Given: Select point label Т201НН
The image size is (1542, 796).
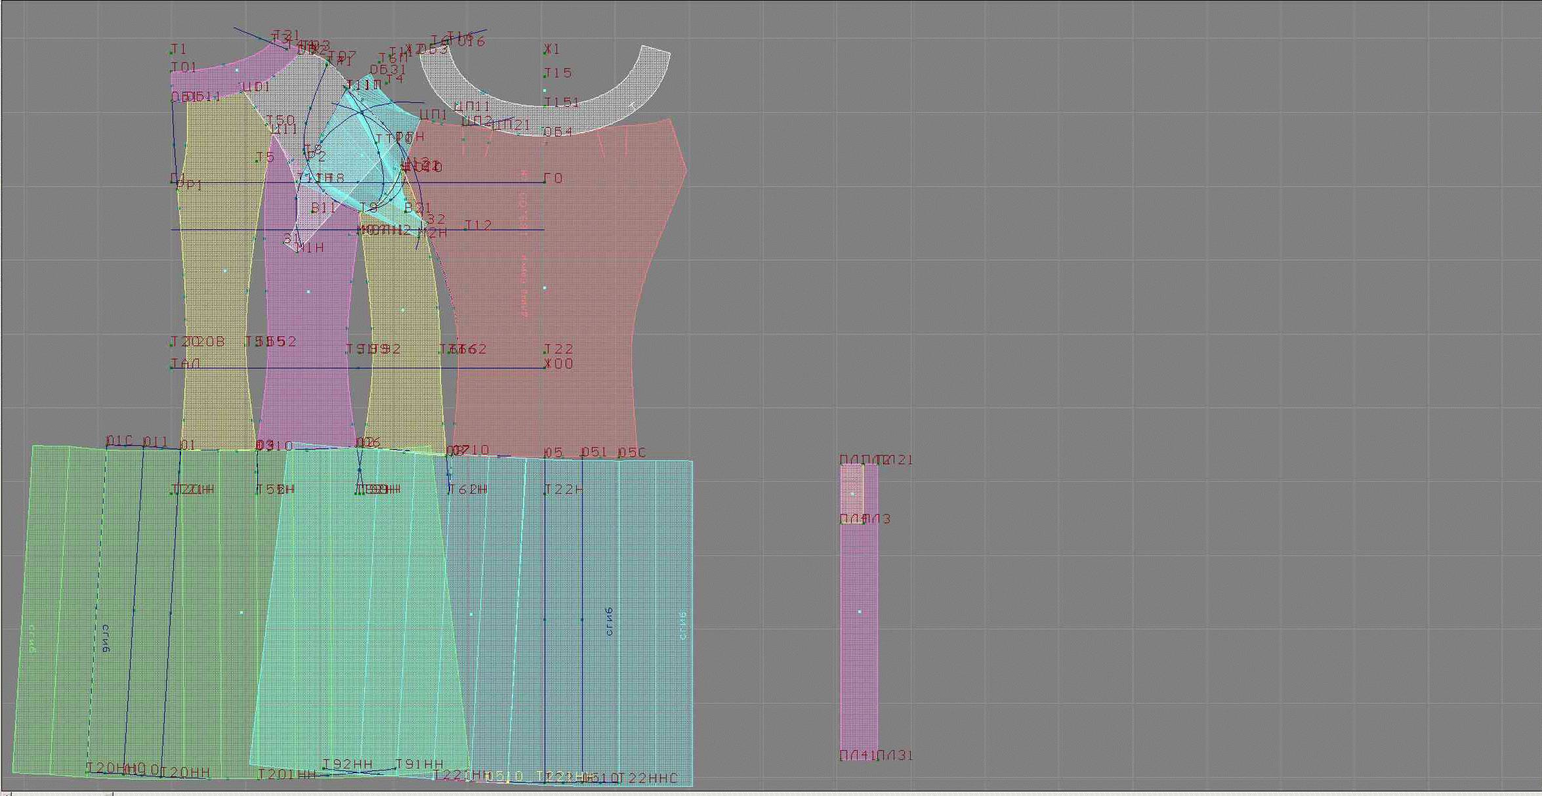Looking at the screenshot, I should [x=287, y=774].
